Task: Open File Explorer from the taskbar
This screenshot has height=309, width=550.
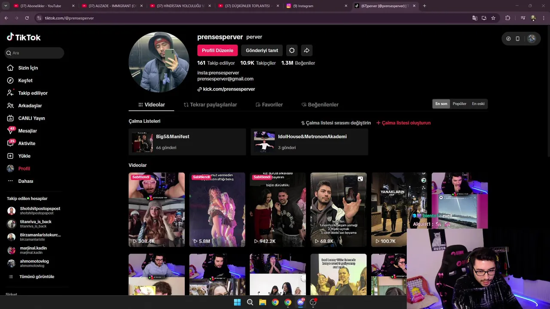Action: coord(263,302)
